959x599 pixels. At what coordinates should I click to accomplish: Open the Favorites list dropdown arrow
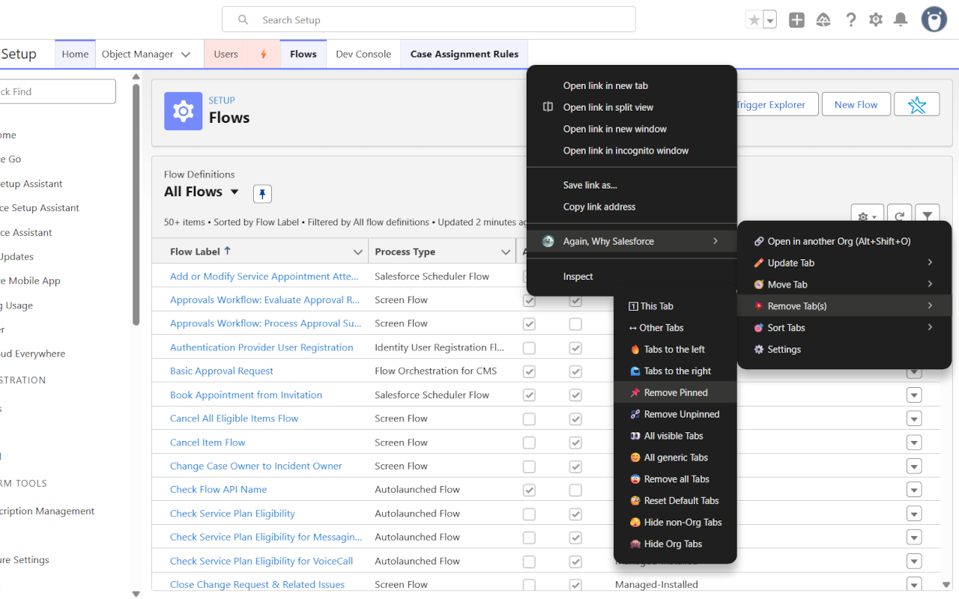click(x=770, y=20)
